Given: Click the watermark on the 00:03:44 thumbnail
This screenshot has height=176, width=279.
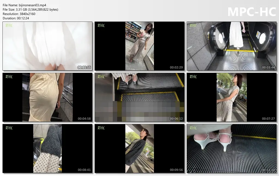Looking at the screenshot, I should (x=193, y=25).
